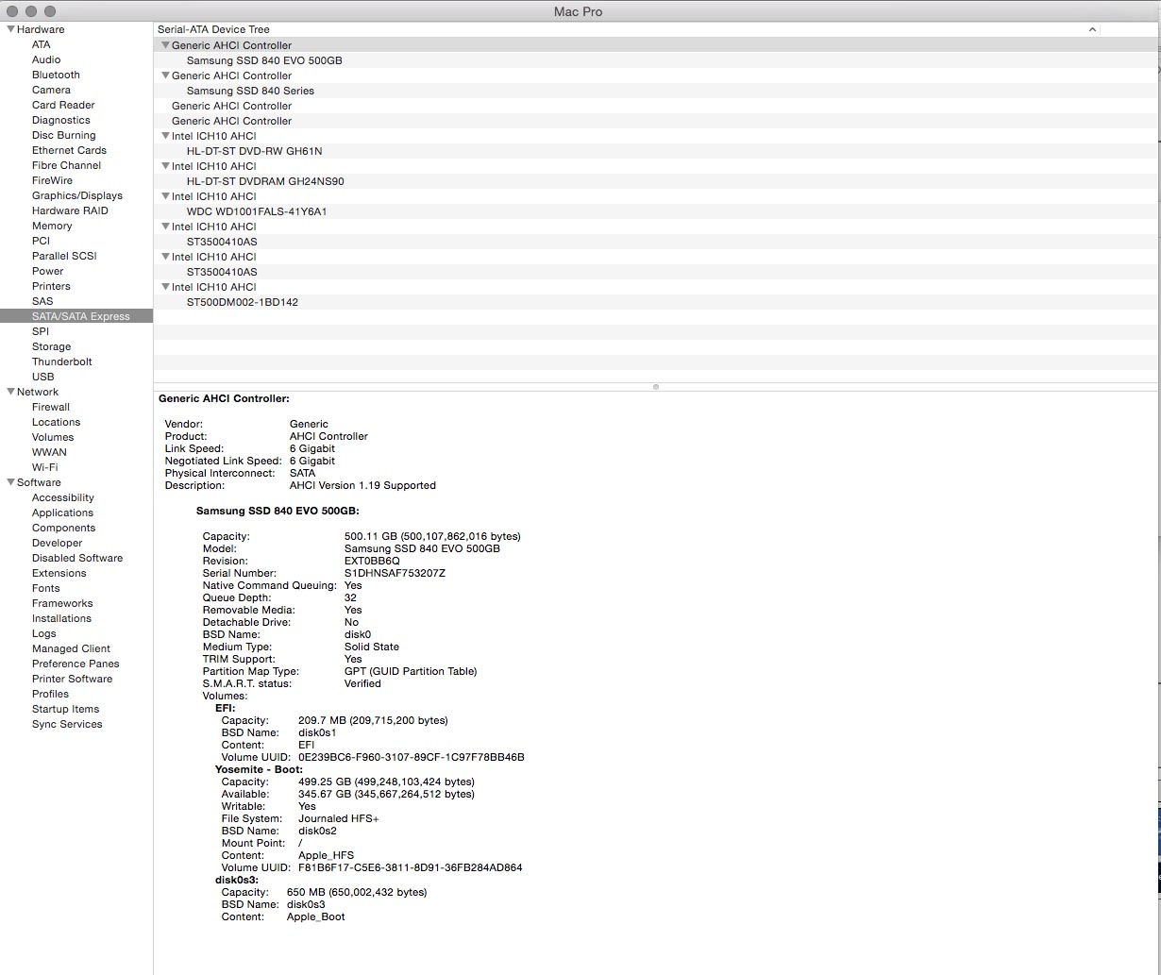This screenshot has height=975, width=1161.
Task: Open the ATA hardware category
Action: (42, 44)
